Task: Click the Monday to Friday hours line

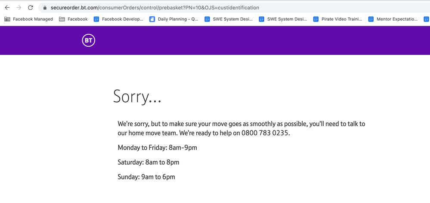Action: pos(157,148)
